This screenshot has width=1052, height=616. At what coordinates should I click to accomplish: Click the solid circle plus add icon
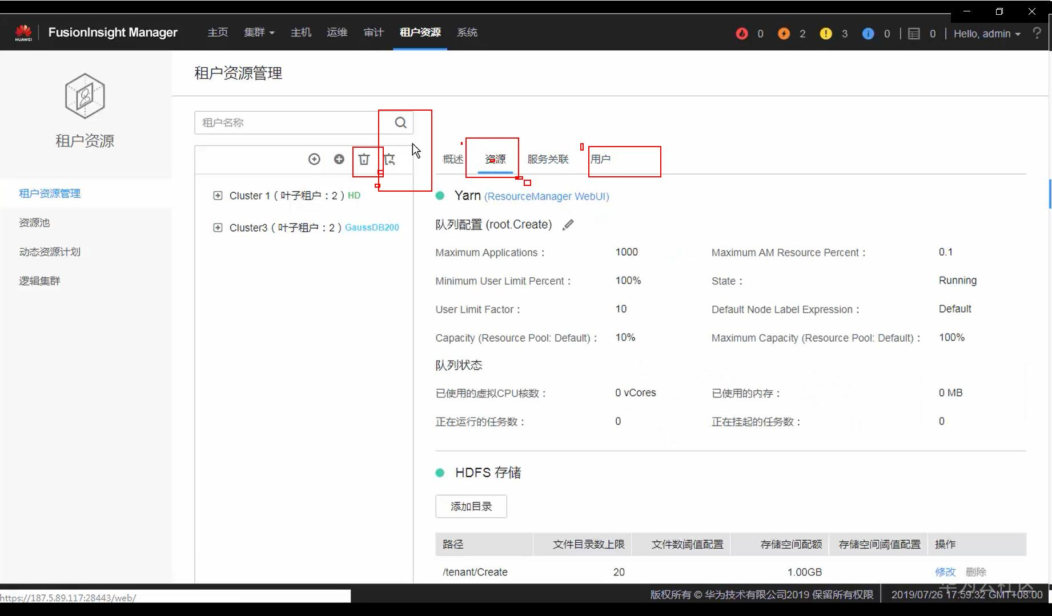pyautogui.click(x=339, y=159)
